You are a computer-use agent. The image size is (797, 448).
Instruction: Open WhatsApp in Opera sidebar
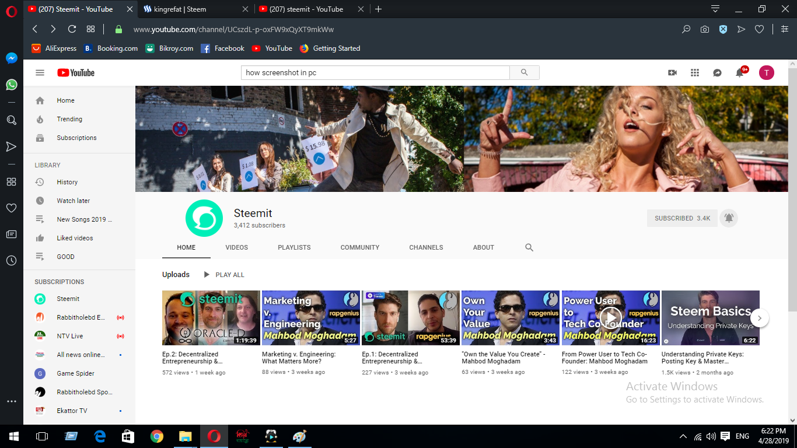(11, 85)
